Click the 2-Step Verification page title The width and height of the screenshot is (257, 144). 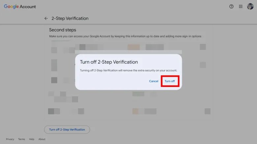click(70, 18)
